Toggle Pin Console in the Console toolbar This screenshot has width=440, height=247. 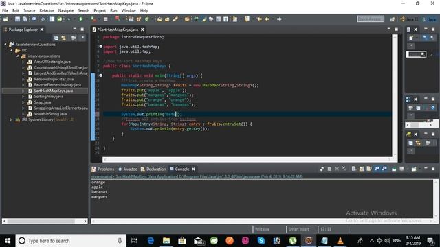[394, 169]
